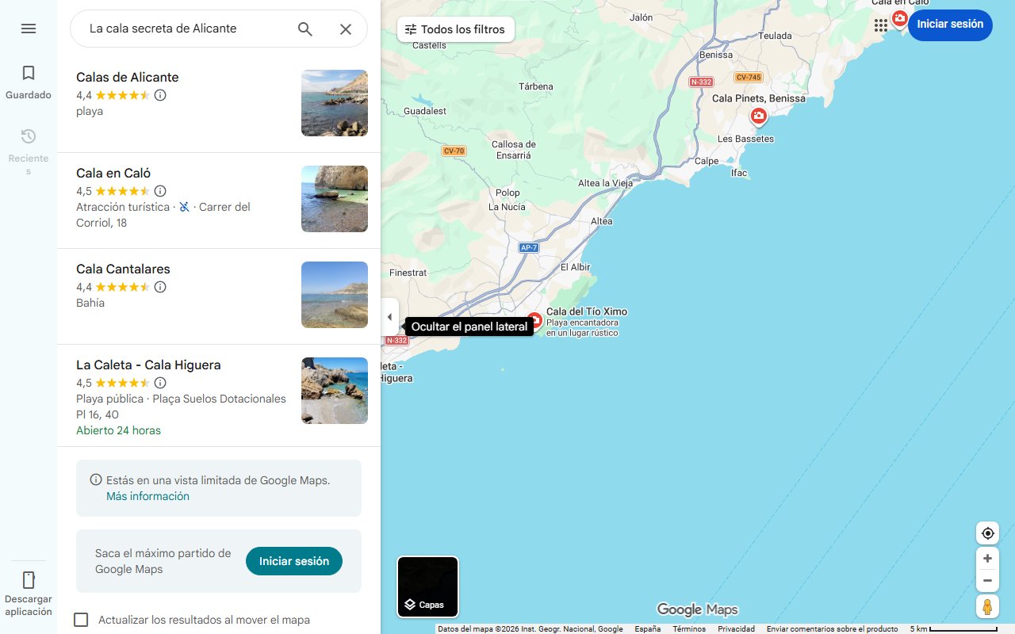
Task: Click the info icon next to Cala Cantalares rating
Action: click(x=160, y=287)
